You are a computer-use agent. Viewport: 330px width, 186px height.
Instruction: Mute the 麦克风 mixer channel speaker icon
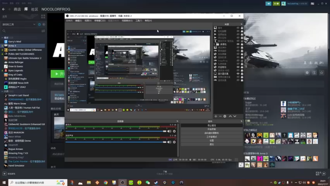point(169,131)
